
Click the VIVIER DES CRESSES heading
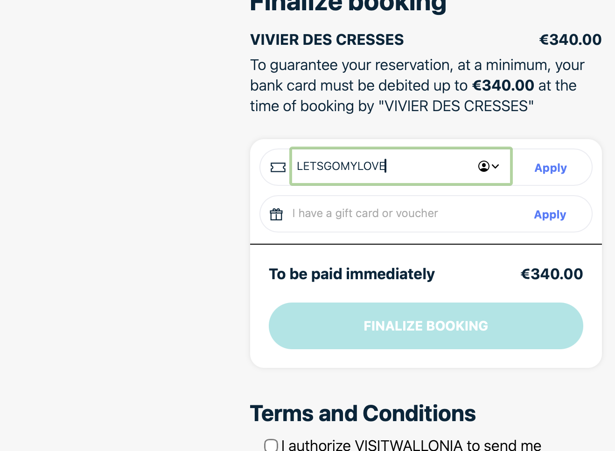tap(327, 40)
